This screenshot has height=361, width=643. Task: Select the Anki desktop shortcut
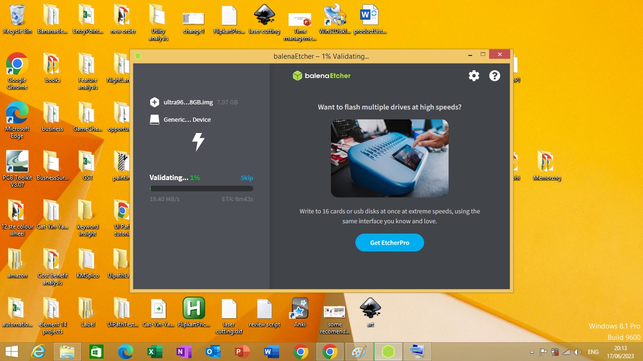tap(300, 312)
